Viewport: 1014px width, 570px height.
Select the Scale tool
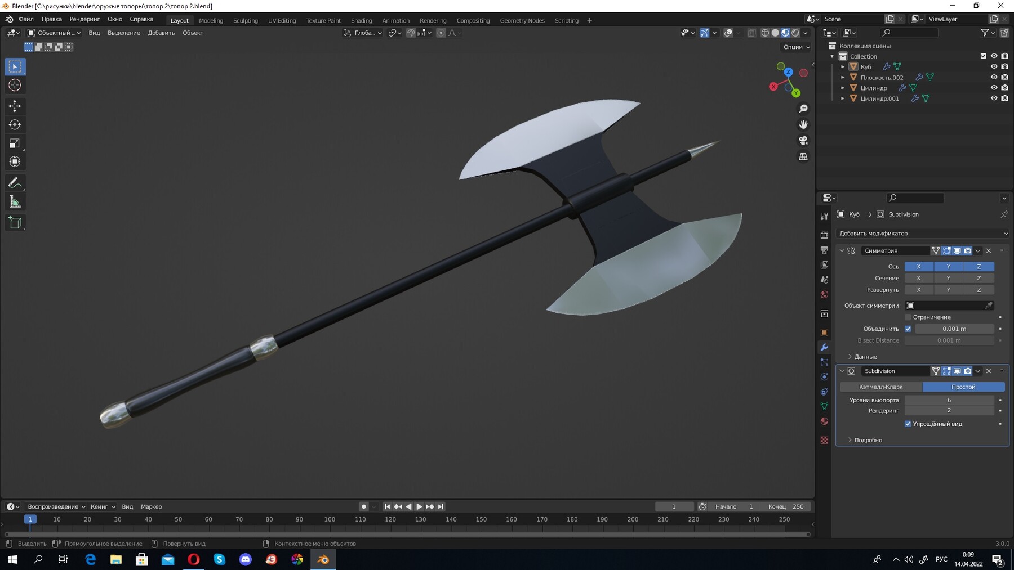click(x=15, y=143)
